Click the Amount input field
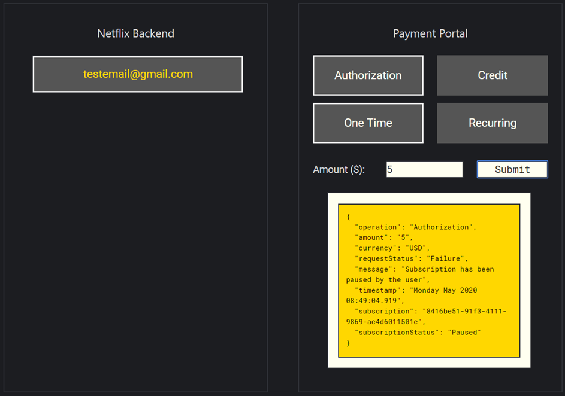 tap(424, 169)
